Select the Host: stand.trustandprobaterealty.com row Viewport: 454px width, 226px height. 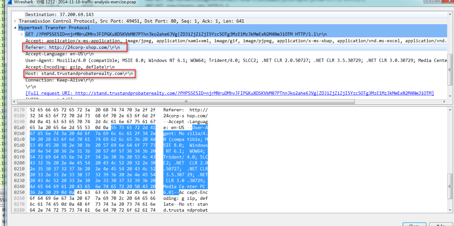[x=79, y=73]
